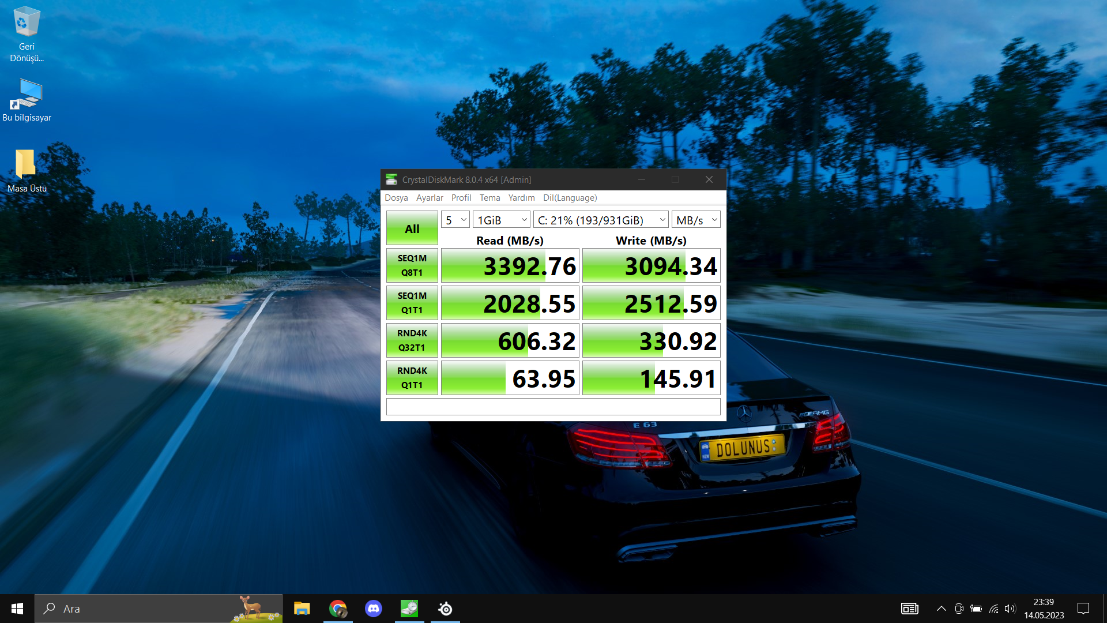1107x623 pixels.
Task: Expand the test count dropdown showing 5
Action: coord(455,220)
